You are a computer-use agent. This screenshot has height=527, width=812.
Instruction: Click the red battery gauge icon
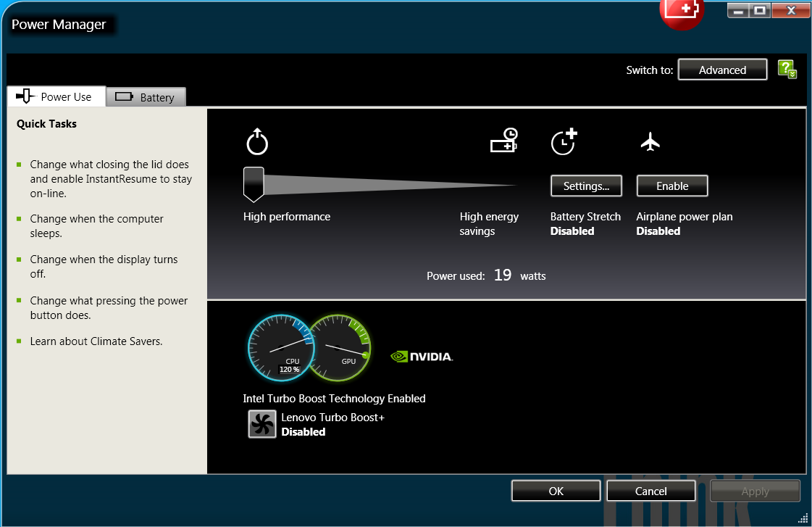click(682, 14)
